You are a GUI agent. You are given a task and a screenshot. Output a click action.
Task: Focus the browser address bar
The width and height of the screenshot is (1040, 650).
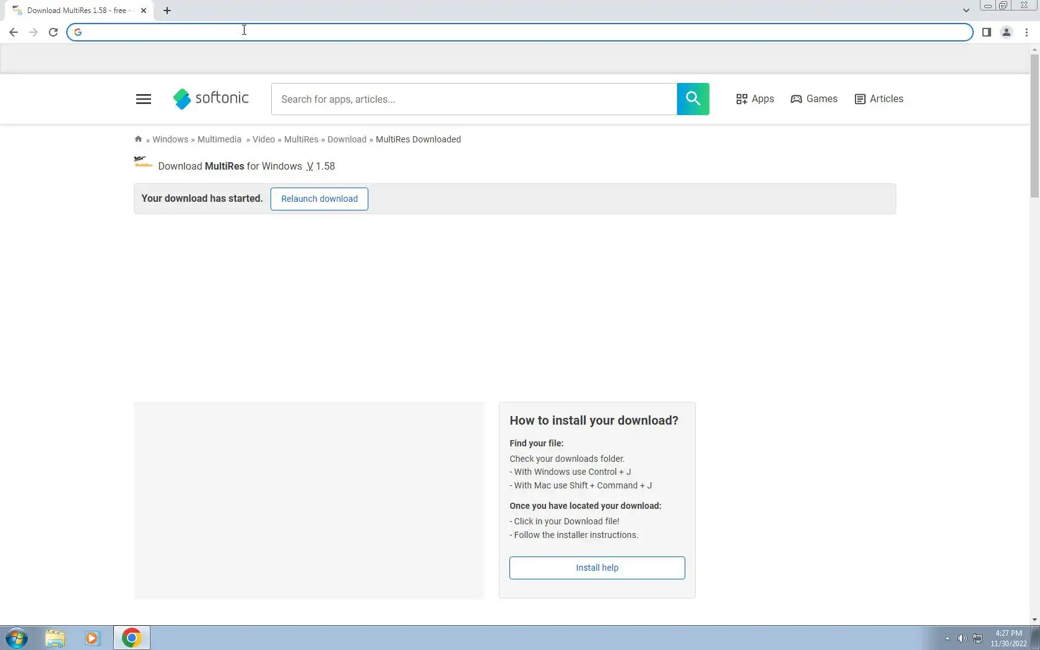(520, 32)
